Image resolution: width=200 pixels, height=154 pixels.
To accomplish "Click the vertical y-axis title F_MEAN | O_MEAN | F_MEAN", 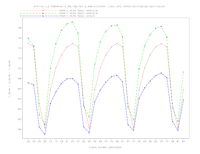I will pos(10,79).
